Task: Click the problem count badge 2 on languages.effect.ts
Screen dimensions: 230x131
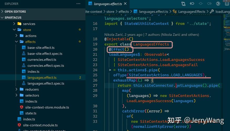Action: point(80,78)
